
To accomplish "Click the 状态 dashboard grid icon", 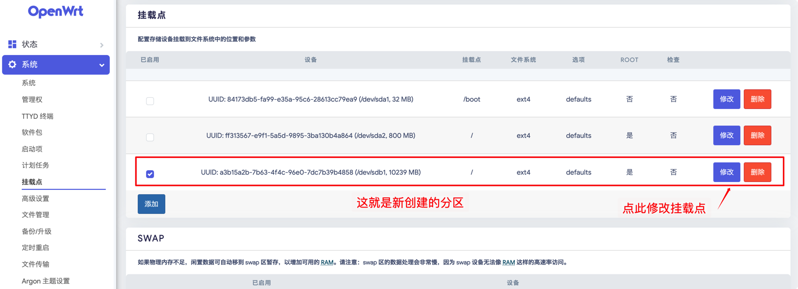I will coord(12,44).
